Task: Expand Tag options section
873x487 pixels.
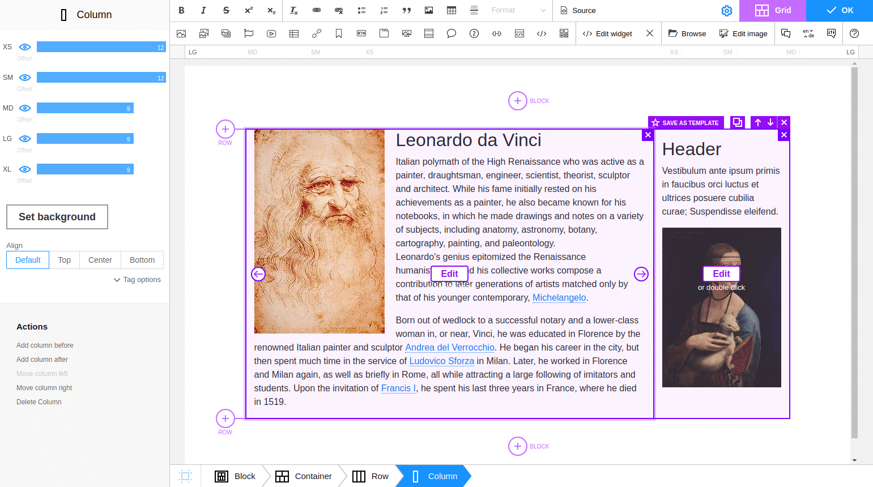Action: [137, 280]
